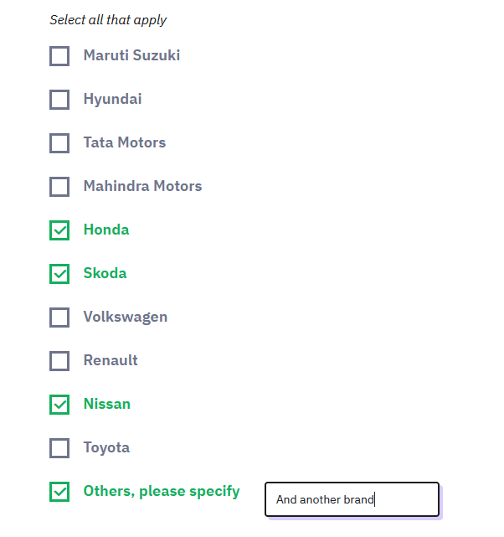Click the green Honda label

(x=106, y=230)
